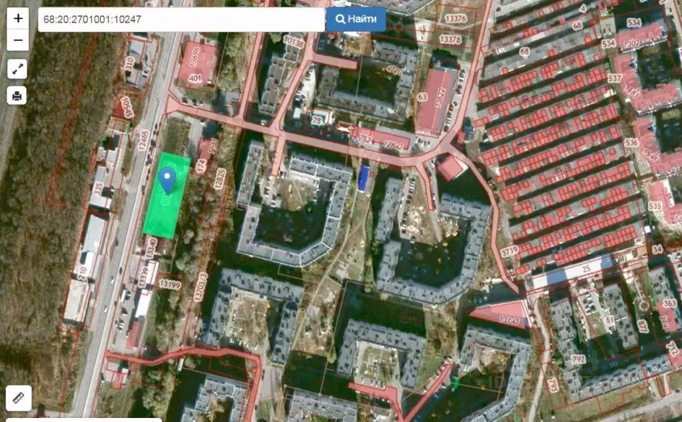Click parcel label 401
Screen dimensions: 682x422
[195, 79]
